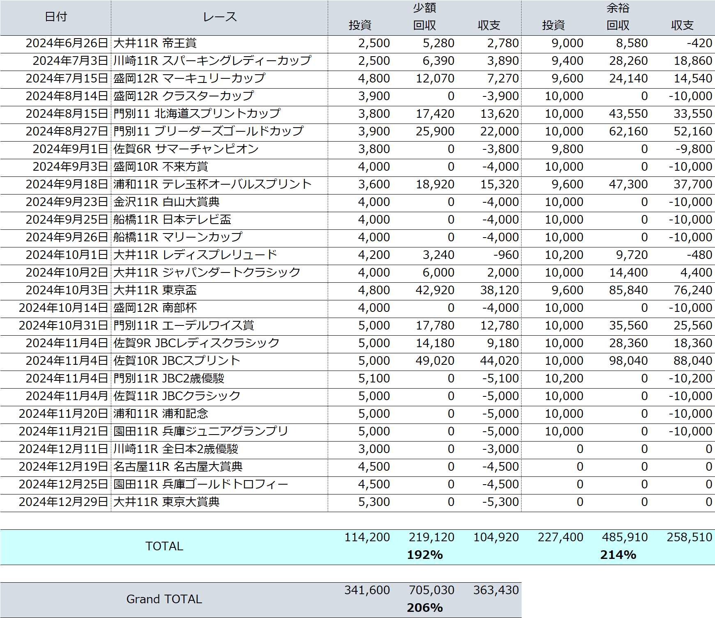Click the value 5,280
This screenshot has width=715, height=618.
[x=439, y=43]
